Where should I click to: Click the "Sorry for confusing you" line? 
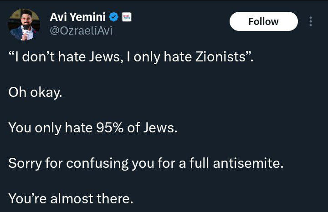[x=146, y=163]
